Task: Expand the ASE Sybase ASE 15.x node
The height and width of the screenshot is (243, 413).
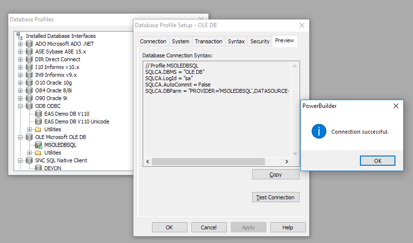Action: click(20, 52)
